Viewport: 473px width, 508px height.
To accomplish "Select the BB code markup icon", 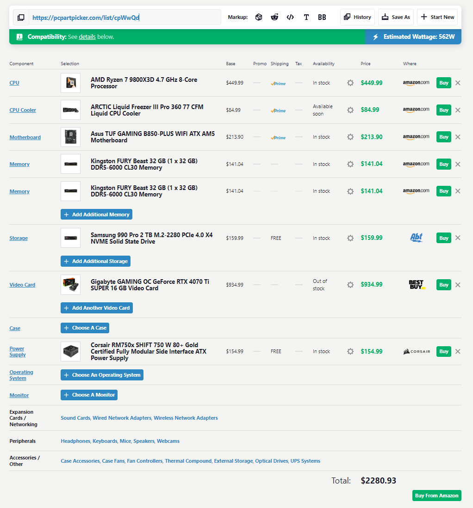I will [322, 17].
